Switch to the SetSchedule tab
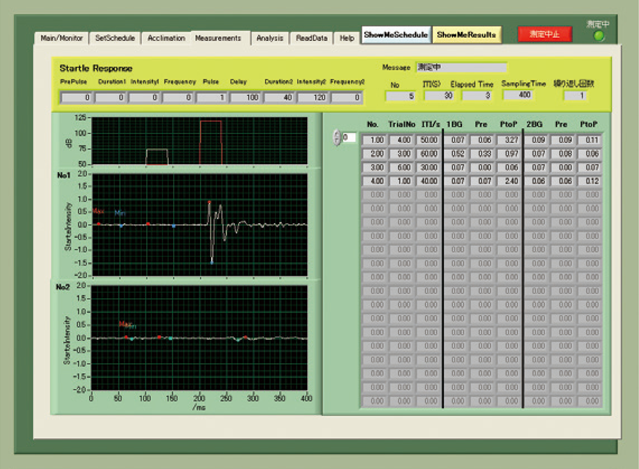Viewport: 639px width, 469px height. 115,38
